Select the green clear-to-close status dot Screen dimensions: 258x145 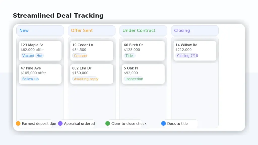click(x=108, y=124)
